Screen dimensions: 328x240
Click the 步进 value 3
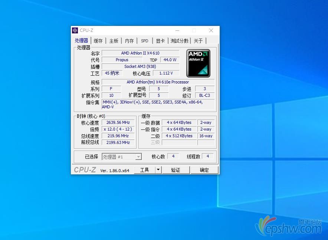coord(205,89)
